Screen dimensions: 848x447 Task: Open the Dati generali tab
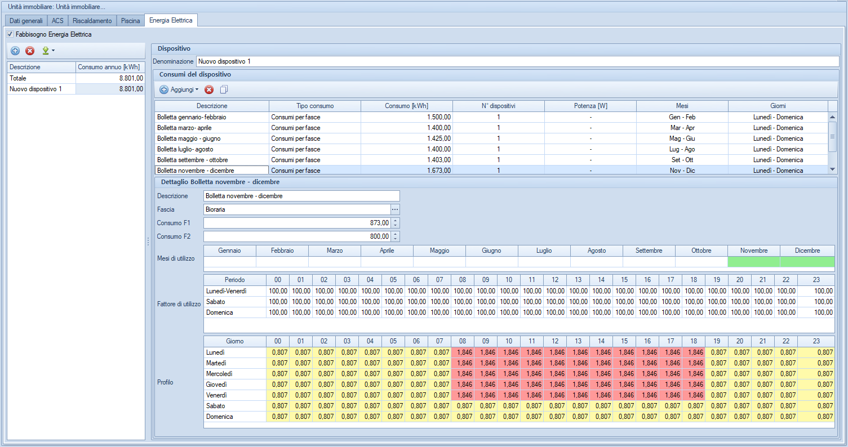click(x=26, y=21)
